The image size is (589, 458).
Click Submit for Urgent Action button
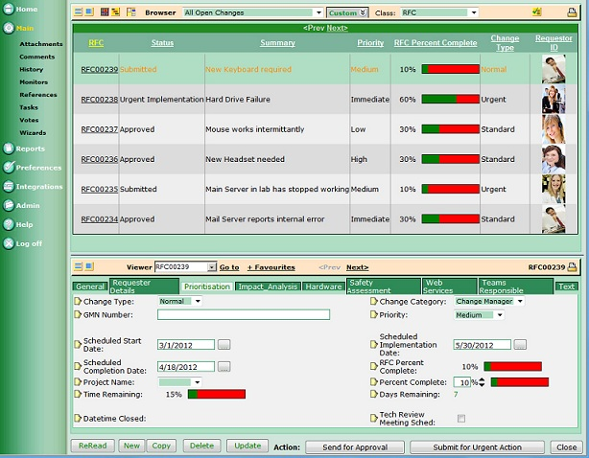[477, 447]
